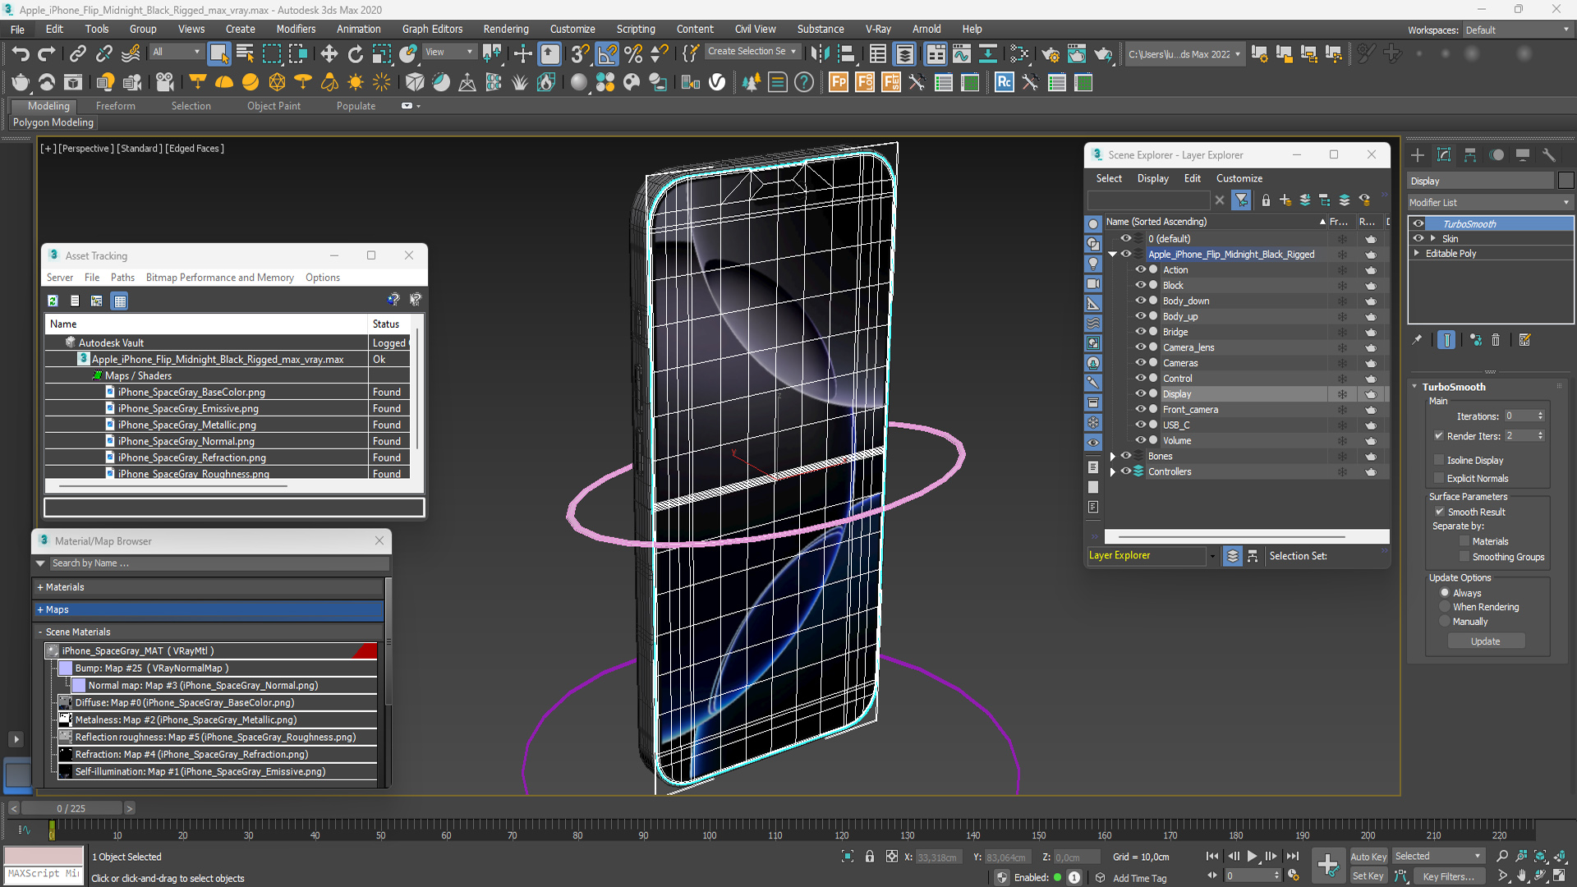Click the Pin Stack icon
This screenshot has height=887, width=1577.
tap(1417, 340)
